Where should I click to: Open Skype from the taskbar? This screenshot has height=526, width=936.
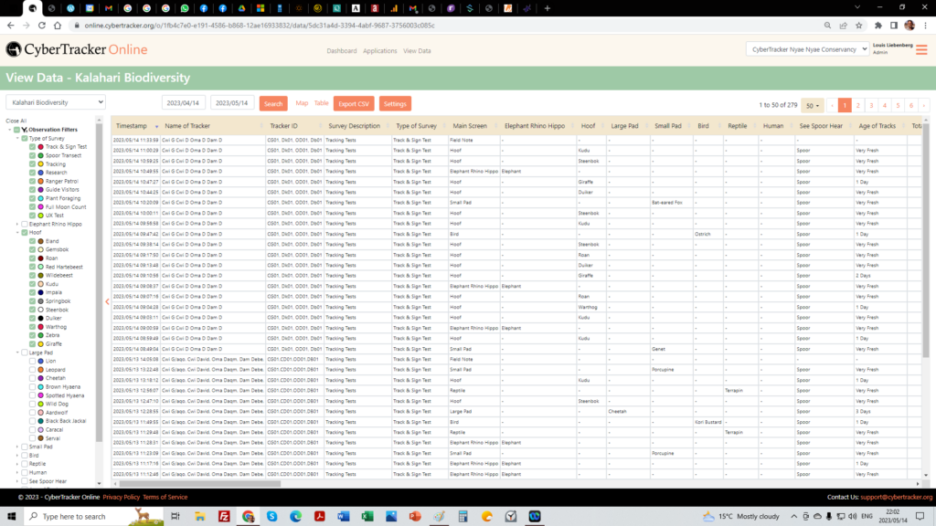272,517
